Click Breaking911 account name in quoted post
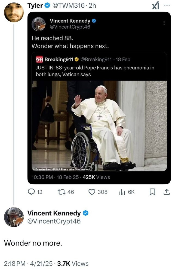This screenshot has height=272, width=175. (x=57, y=59)
